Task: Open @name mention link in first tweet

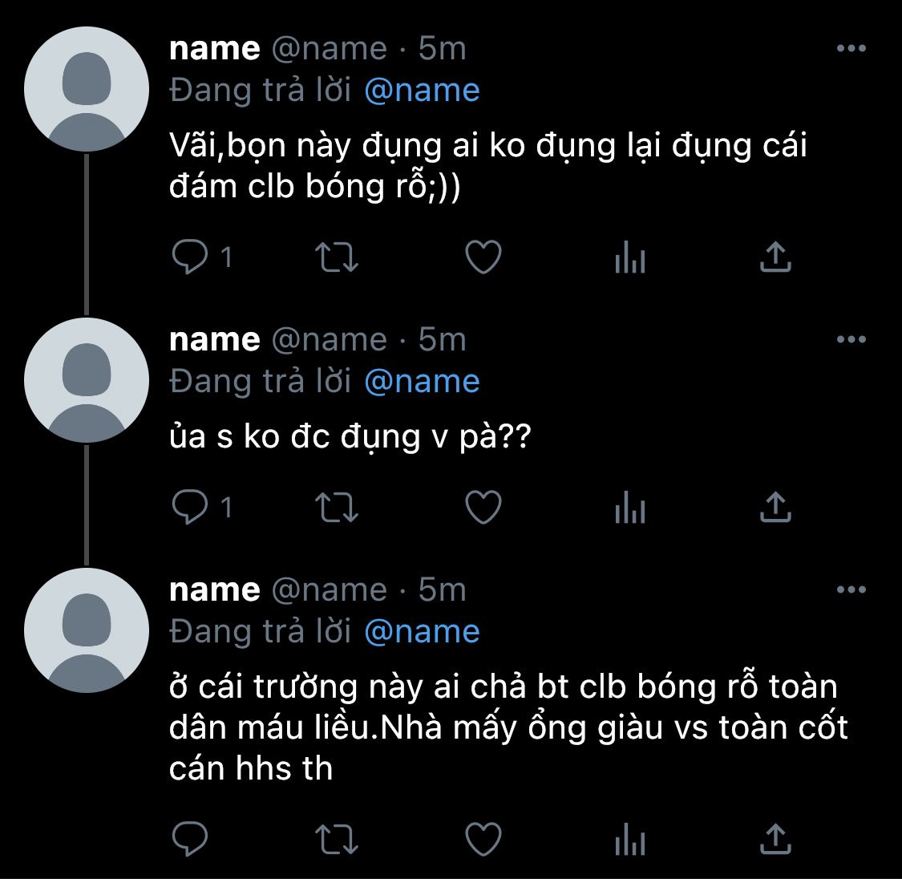Action: (423, 91)
